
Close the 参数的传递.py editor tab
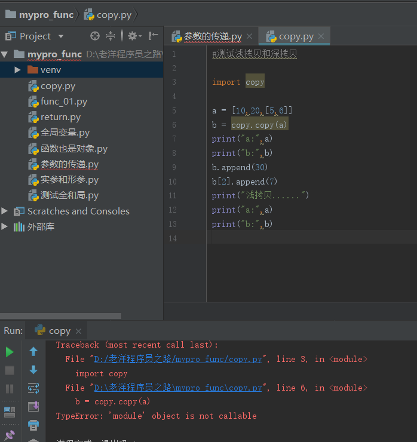click(x=249, y=36)
